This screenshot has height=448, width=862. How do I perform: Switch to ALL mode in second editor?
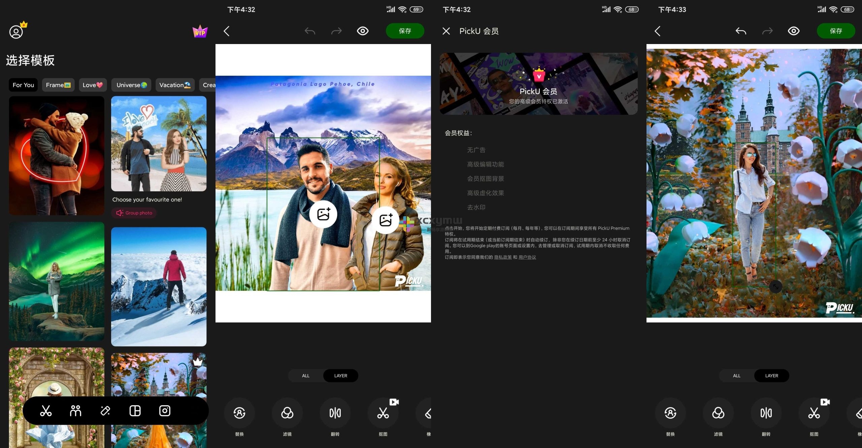(306, 376)
